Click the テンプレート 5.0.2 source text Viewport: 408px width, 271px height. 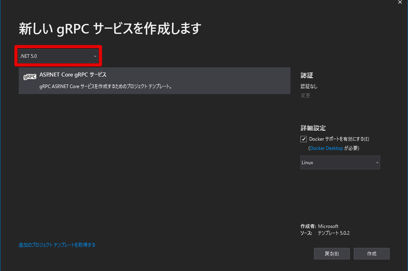click(x=333, y=233)
